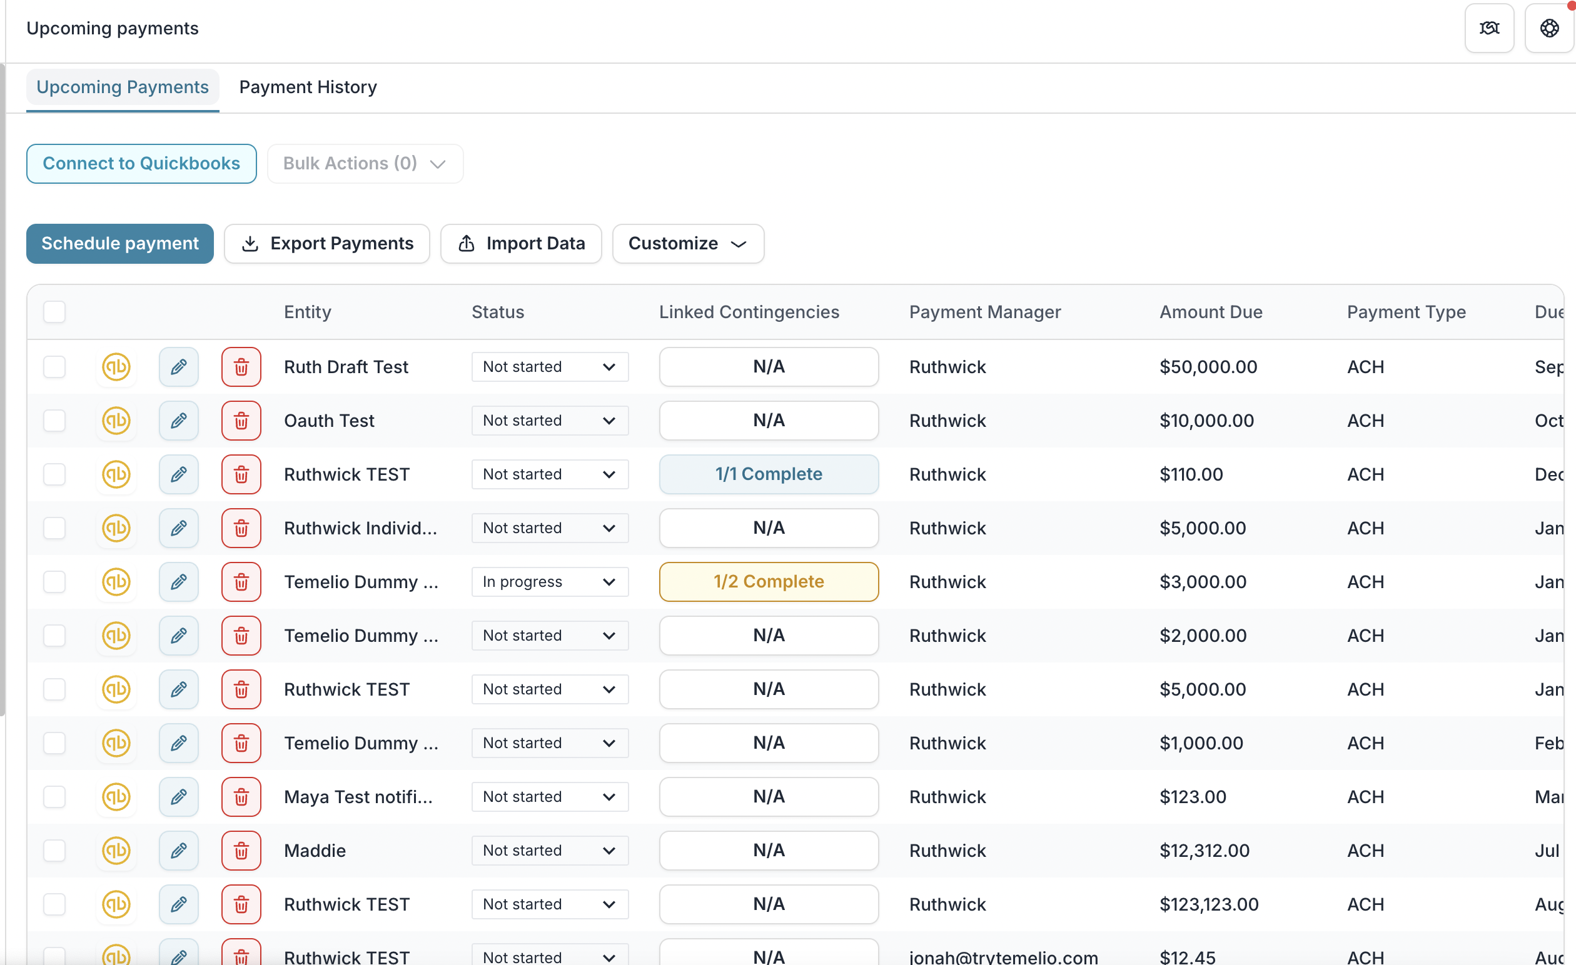Delete the Maddie payment with the trash icon
Screen dimensions: 1576x965
click(x=241, y=851)
